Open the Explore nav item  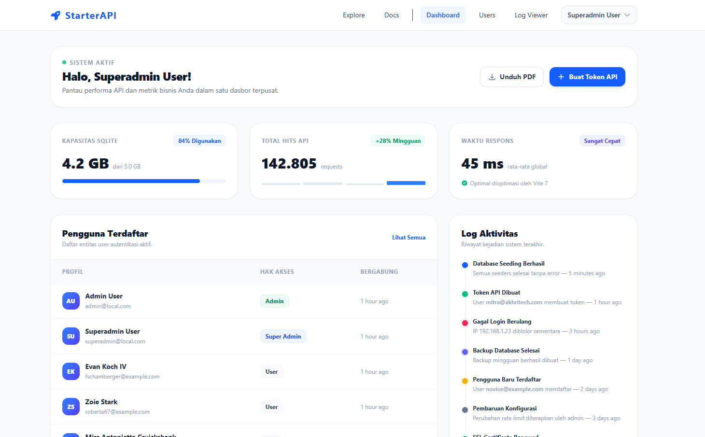(354, 15)
